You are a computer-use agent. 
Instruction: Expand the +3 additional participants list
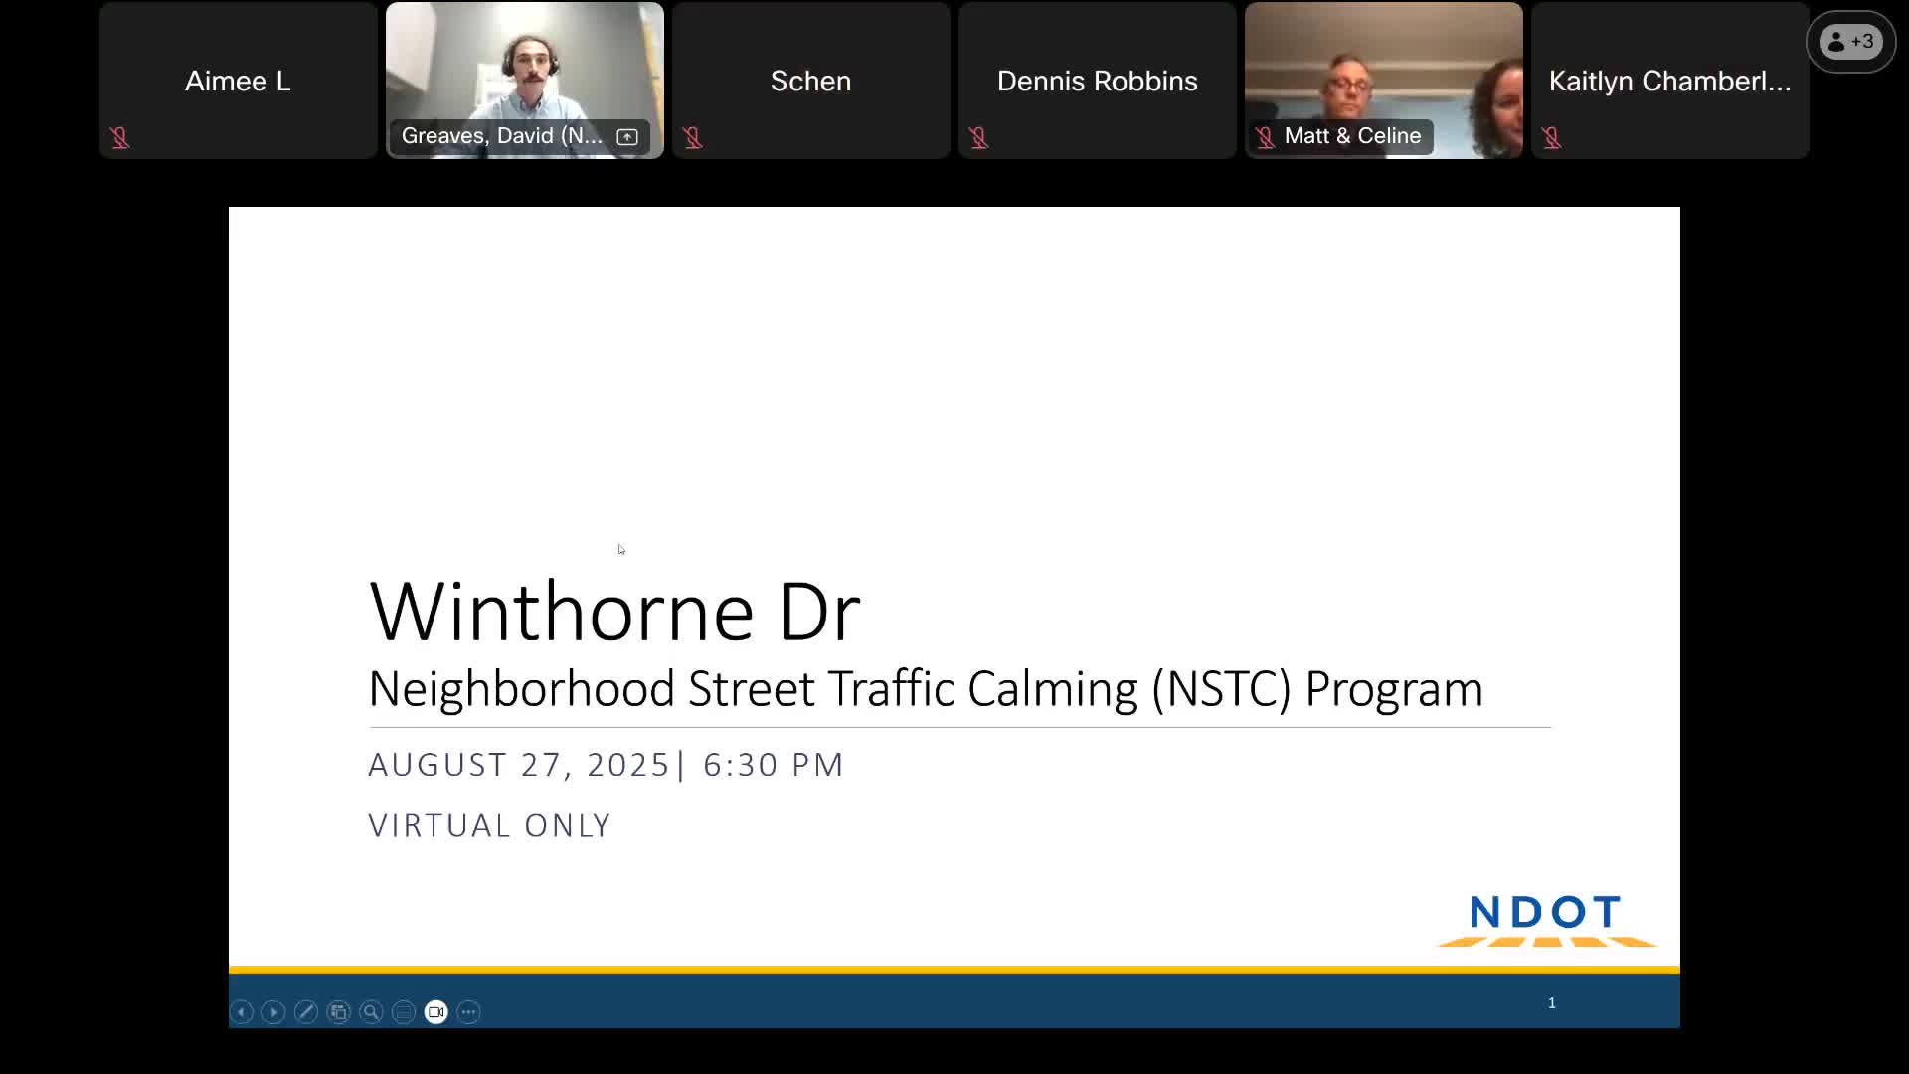coord(1850,42)
